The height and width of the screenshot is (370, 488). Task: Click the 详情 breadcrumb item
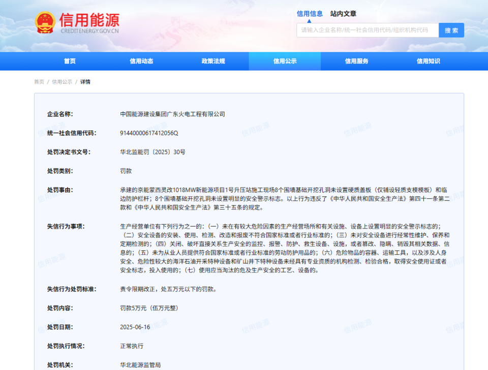pos(85,82)
